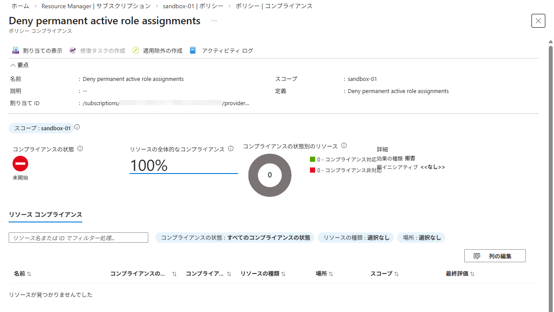This screenshot has height=312, width=554.
Task: Toggle sorting on the 最終評価 column
Action: tap(472, 273)
